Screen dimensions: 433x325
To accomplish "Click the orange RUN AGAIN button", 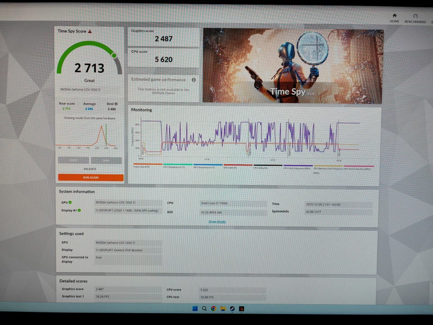I will pyautogui.click(x=91, y=177).
